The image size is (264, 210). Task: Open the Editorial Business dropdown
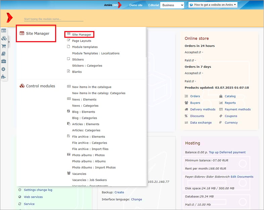click(172, 5)
